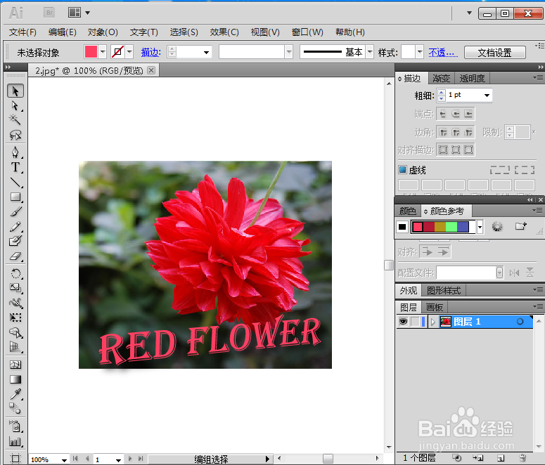Select the Lasso tool
The width and height of the screenshot is (545, 465).
[x=15, y=135]
